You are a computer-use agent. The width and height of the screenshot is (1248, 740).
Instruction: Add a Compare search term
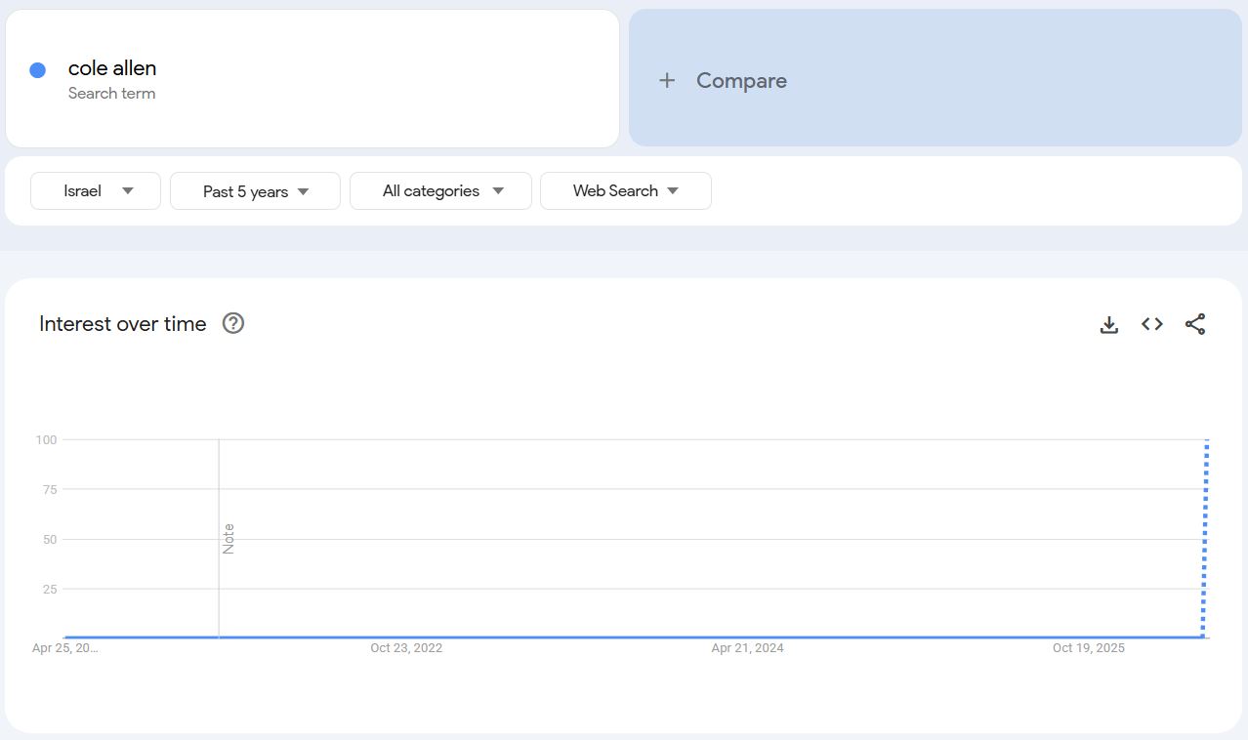[x=935, y=78]
